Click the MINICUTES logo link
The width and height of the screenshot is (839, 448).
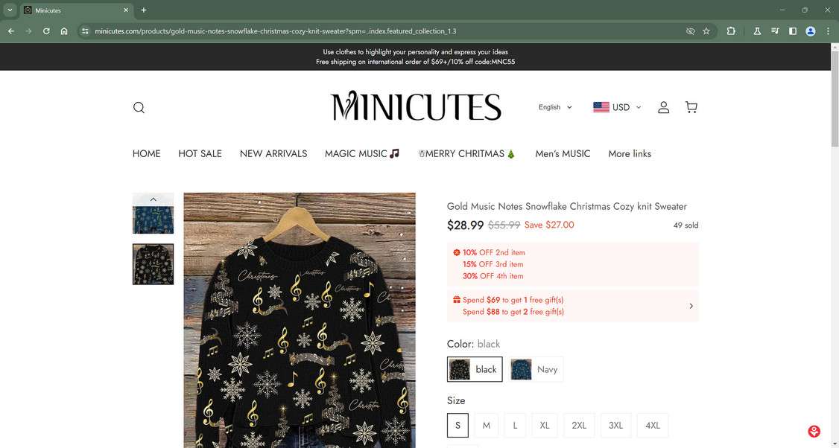pyautogui.click(x=416, y=107)
